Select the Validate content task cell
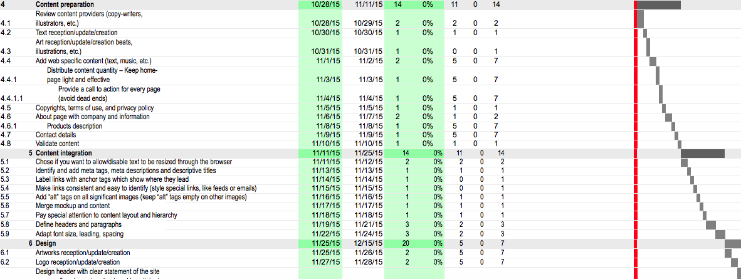The image size is (741, 279). point(57,144)
